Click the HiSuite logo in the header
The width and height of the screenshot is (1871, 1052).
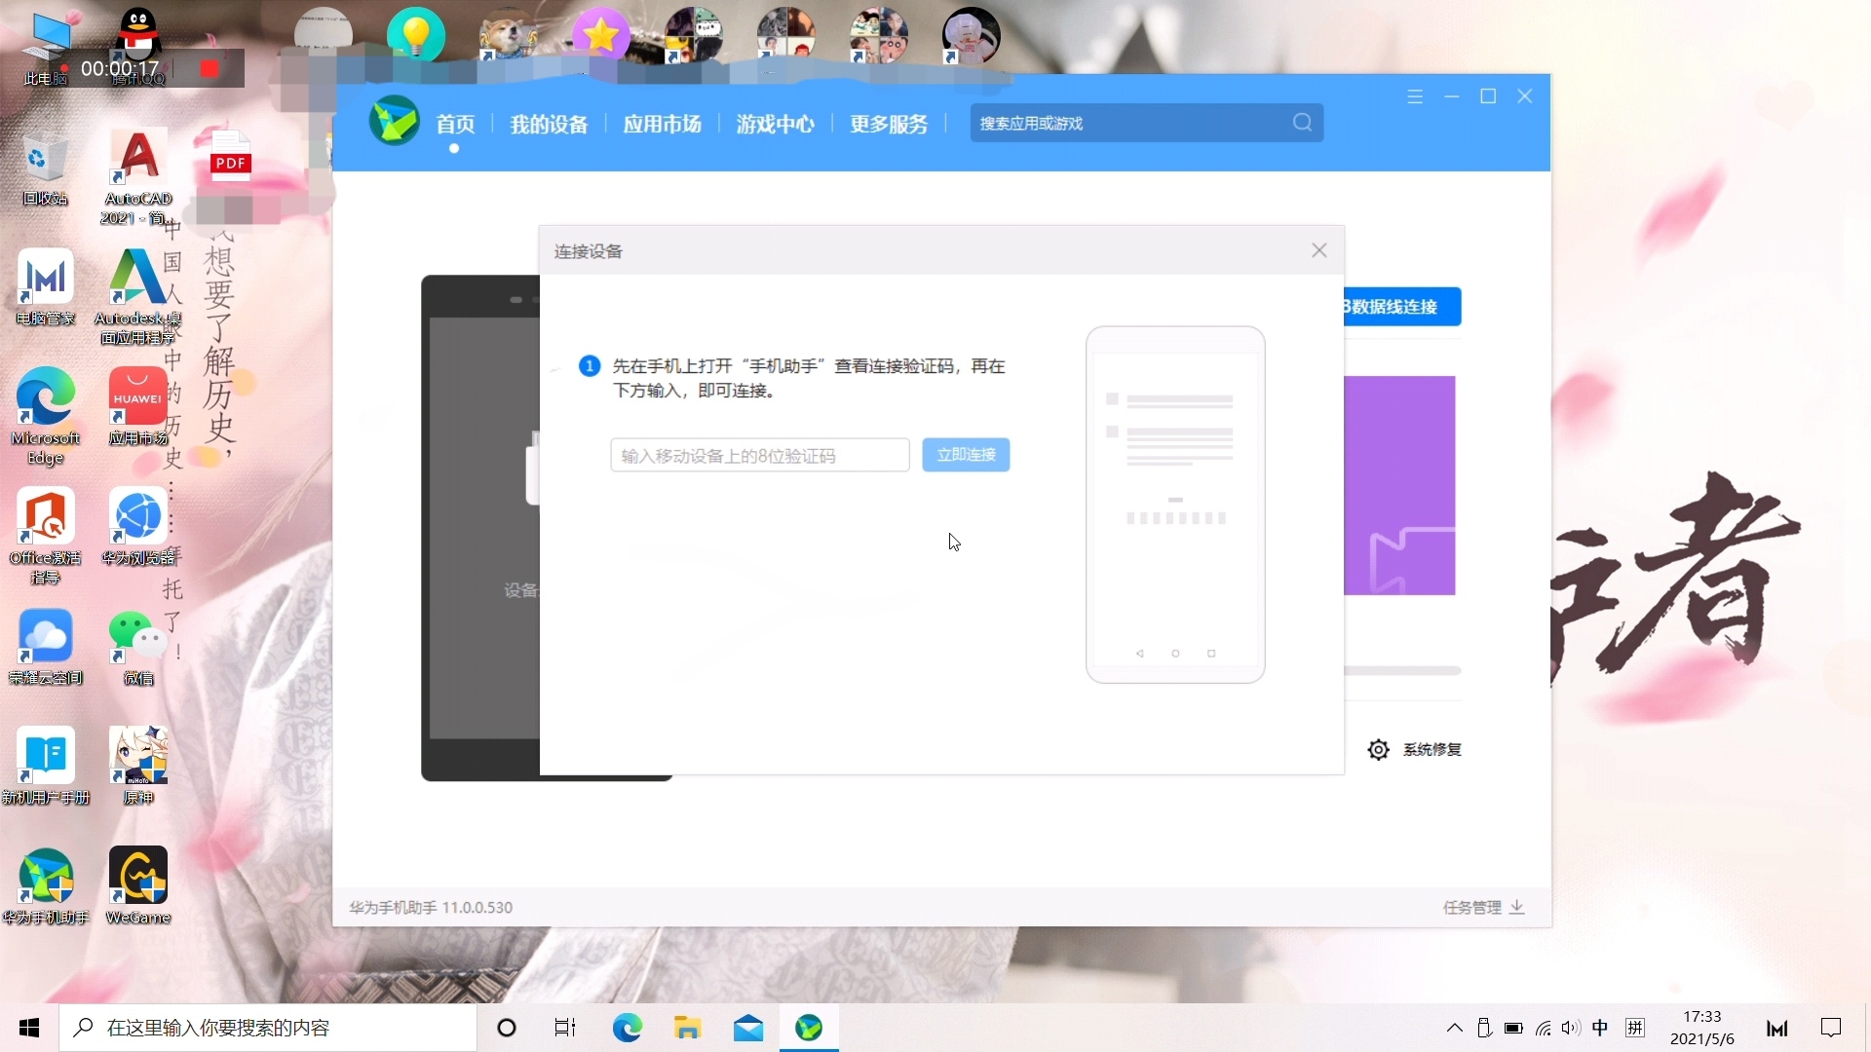(394, 122)
